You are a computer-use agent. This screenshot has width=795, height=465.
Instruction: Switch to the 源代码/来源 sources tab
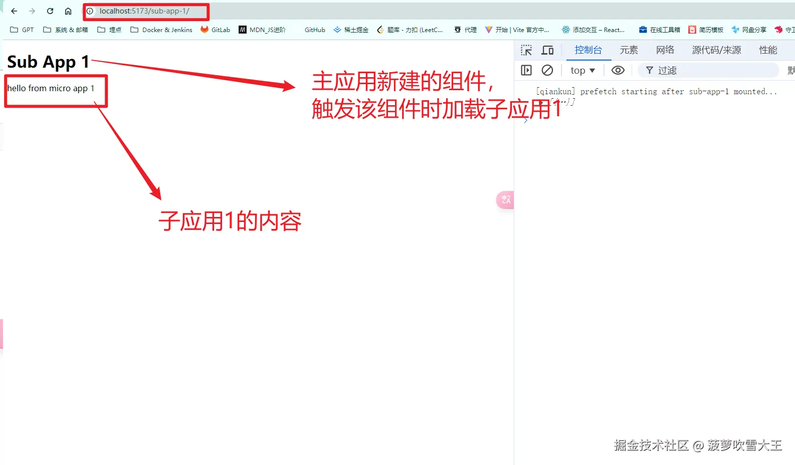716,50
